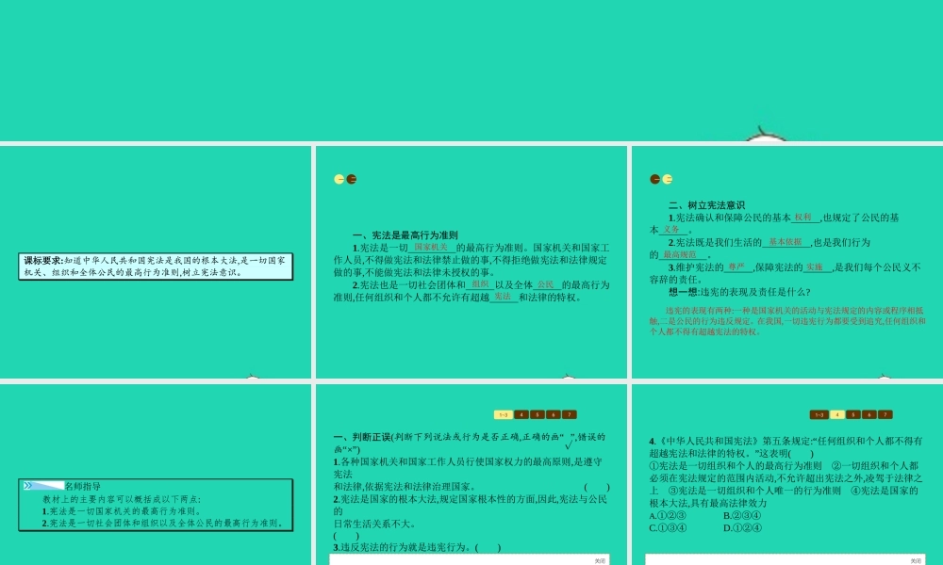Viewport: 943px width, 565px height.
Task: Click the double-arrow icon beside 名师指导
Action: [x=28, y=486]
